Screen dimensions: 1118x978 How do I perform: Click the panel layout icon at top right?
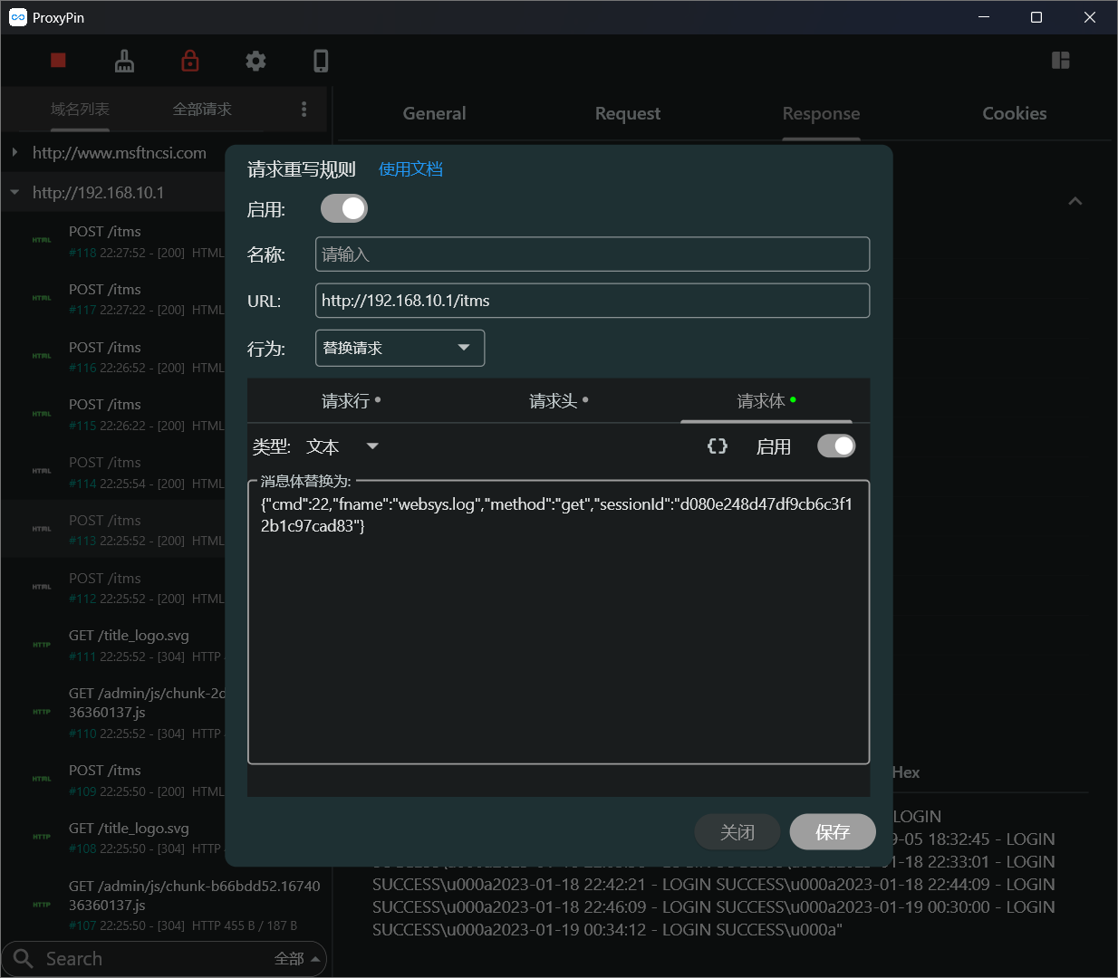(1061, 61)
